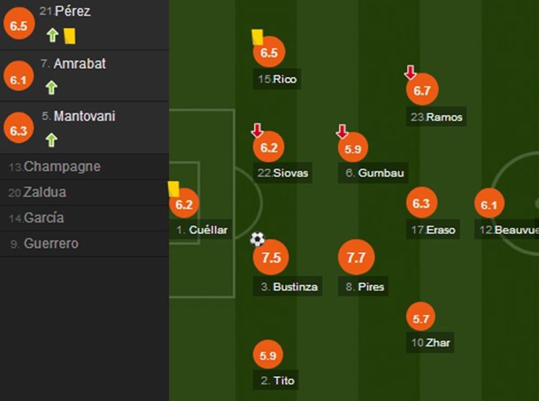Select Guerrero in the substitutes list
Image resolution: width=539 pixels, height=401 pixels.
click(x=51, y=244)
